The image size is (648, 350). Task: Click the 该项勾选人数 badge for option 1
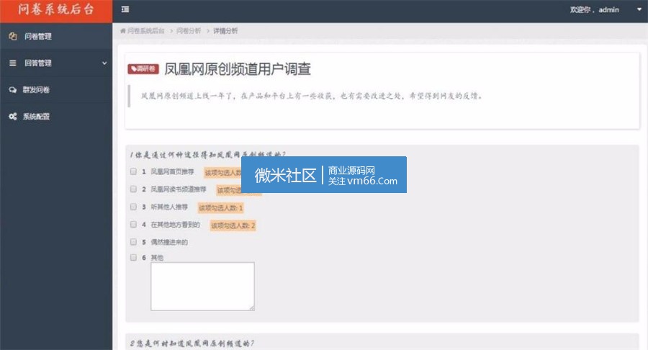pos(222,172)
